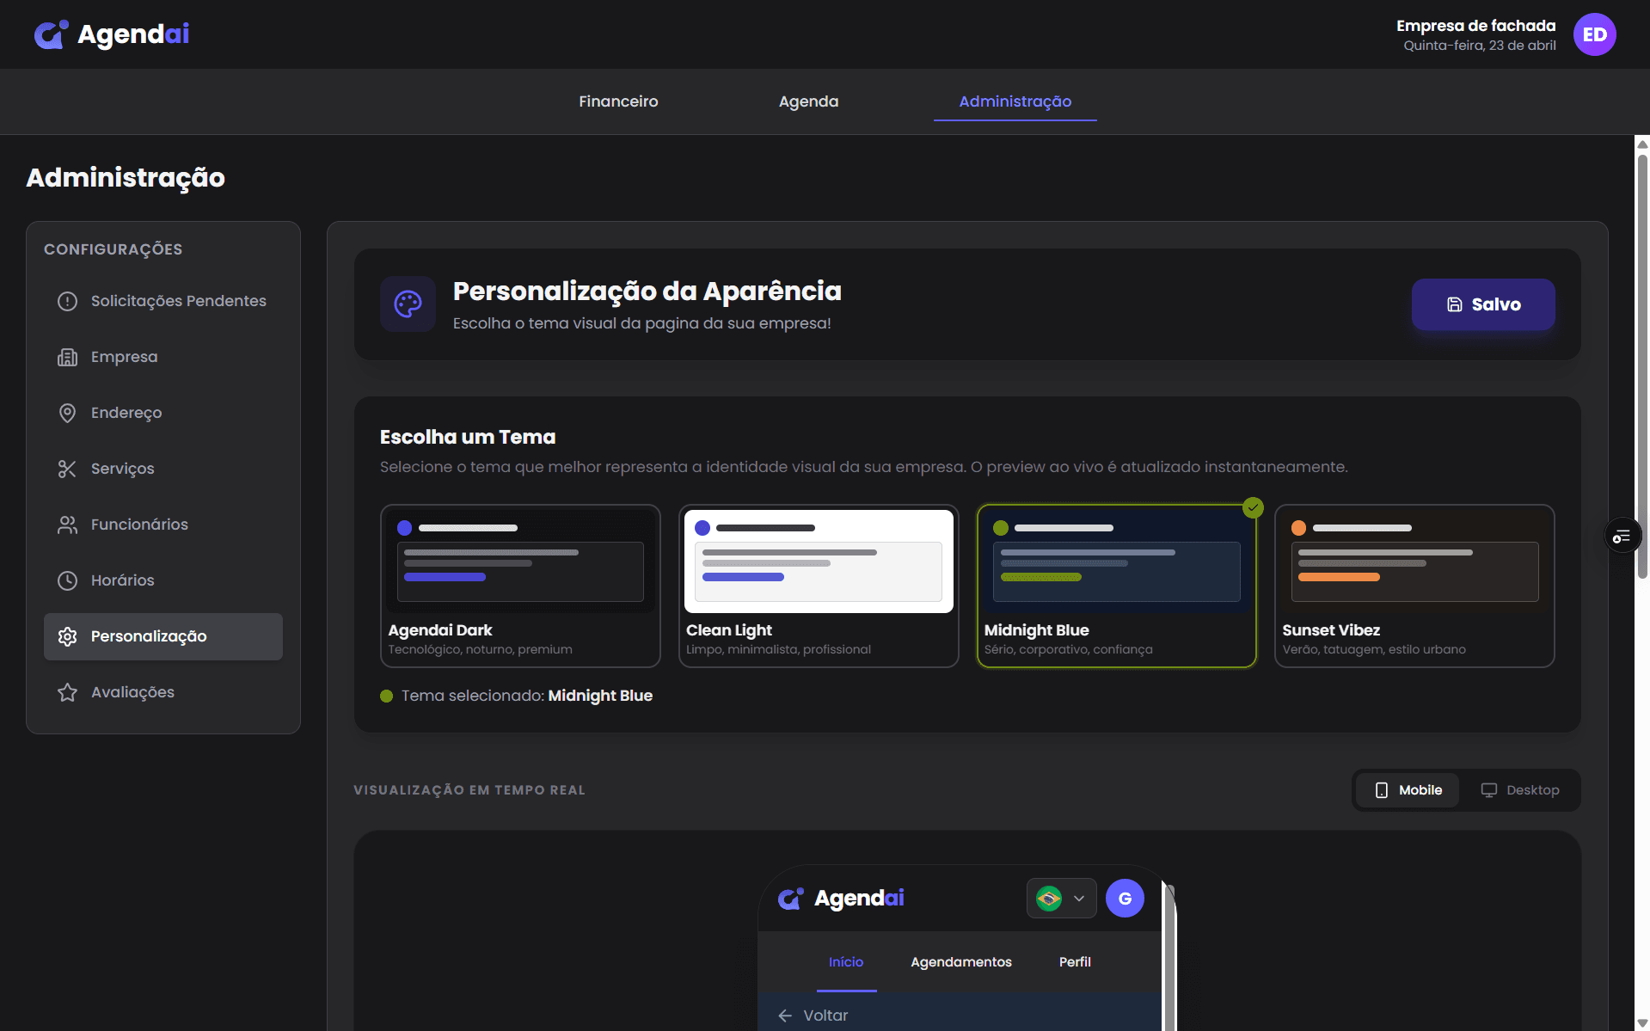The width and height of the screenshot is (1650, 1031).
Task: Select the Agendai Dark theme card
Action: click(x=520, y=586)
